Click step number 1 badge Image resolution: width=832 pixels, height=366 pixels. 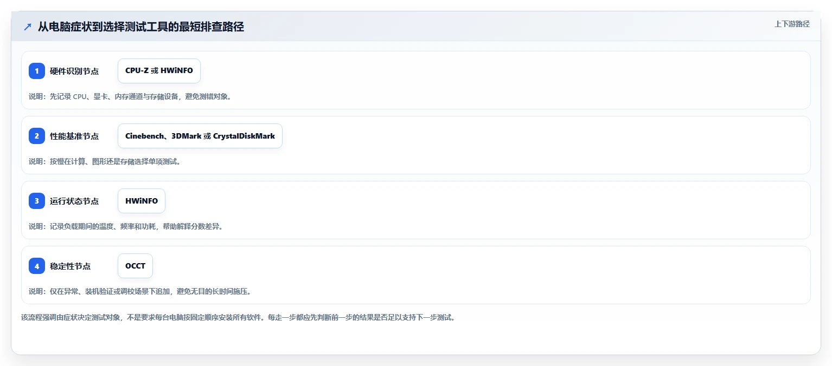pyautogui.click(x=37, y=71)
